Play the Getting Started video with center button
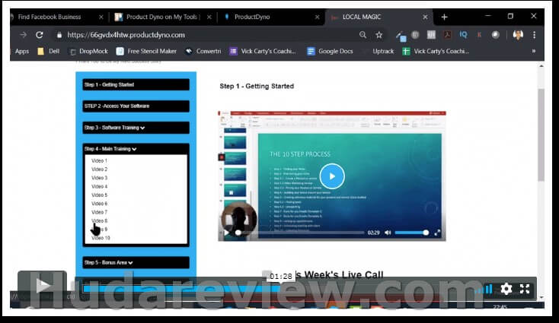Screen dimensions: 559x323 click(x=332, y=176)
